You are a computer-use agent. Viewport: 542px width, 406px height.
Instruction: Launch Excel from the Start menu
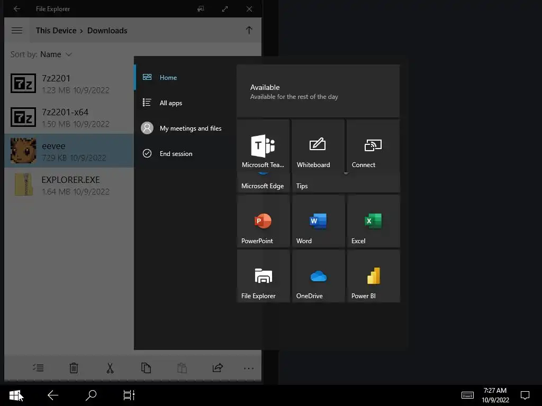coord(373,221)
